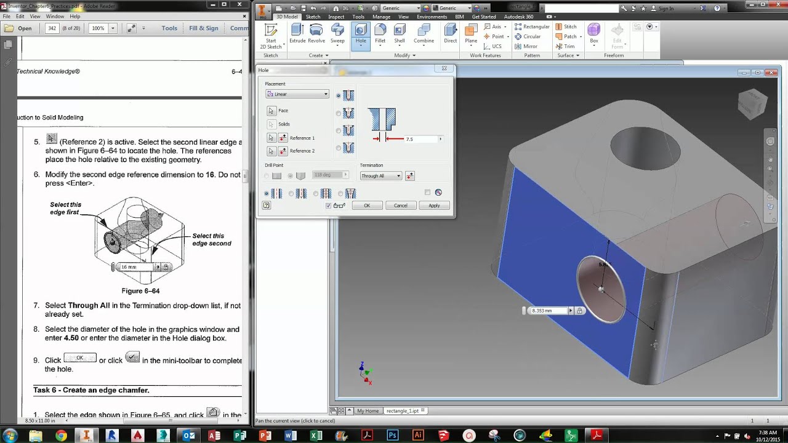Select the taper tapped hole radio
This screenshot has height=443, width=788.
341,193
